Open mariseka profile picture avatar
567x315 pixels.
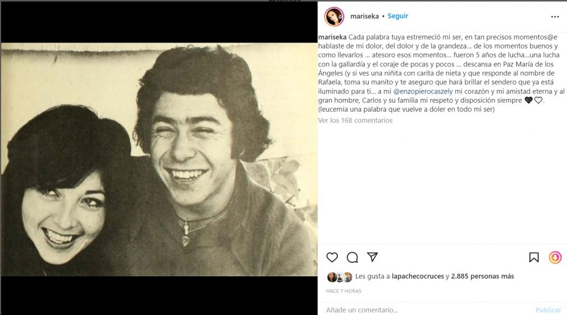click(334, 17)
